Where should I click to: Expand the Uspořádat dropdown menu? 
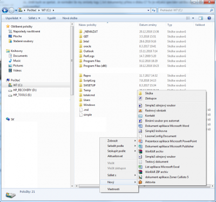point(13,18)
